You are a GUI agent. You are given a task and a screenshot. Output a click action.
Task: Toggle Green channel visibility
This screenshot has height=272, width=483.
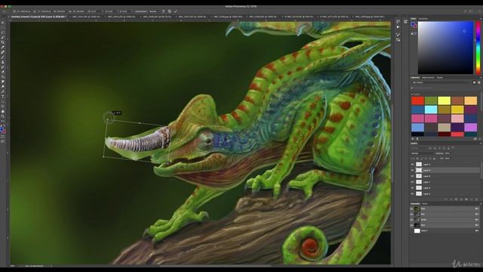click(x=412, y=220)
